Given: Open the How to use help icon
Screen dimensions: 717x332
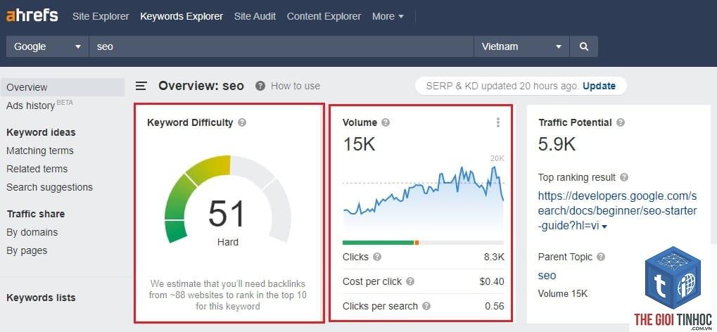Looking at the screenshot, I should 260,86.
